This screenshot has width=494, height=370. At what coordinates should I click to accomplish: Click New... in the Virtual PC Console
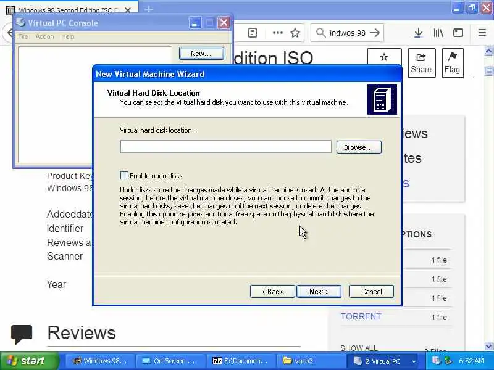tap(201, 54)
